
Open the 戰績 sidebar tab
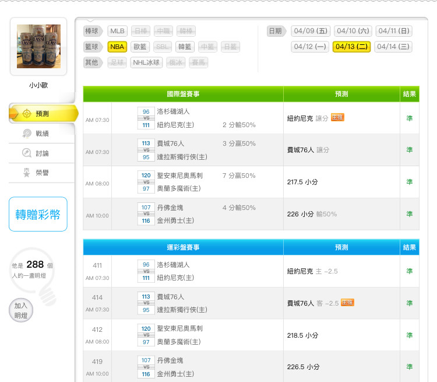click(x=42, y=134)
